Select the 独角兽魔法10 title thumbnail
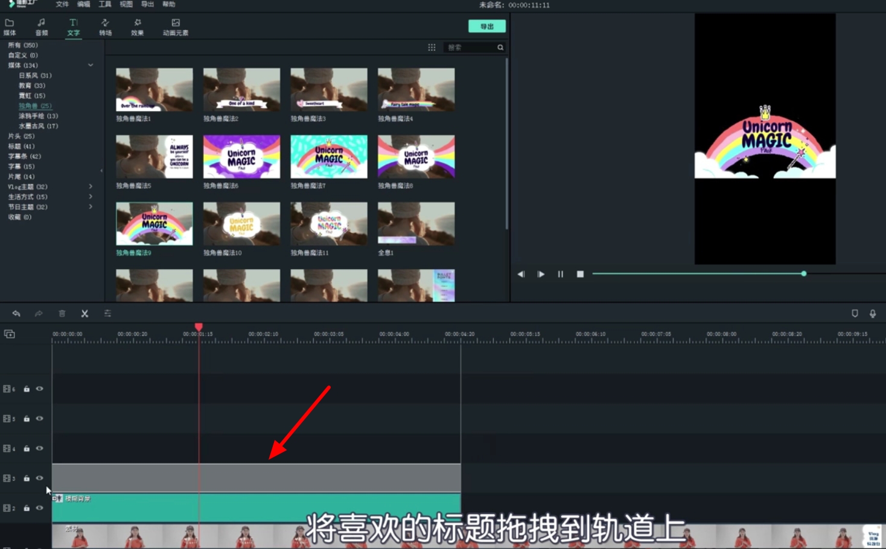This screenshot has height=549, width=886. (x=241, y=223)
